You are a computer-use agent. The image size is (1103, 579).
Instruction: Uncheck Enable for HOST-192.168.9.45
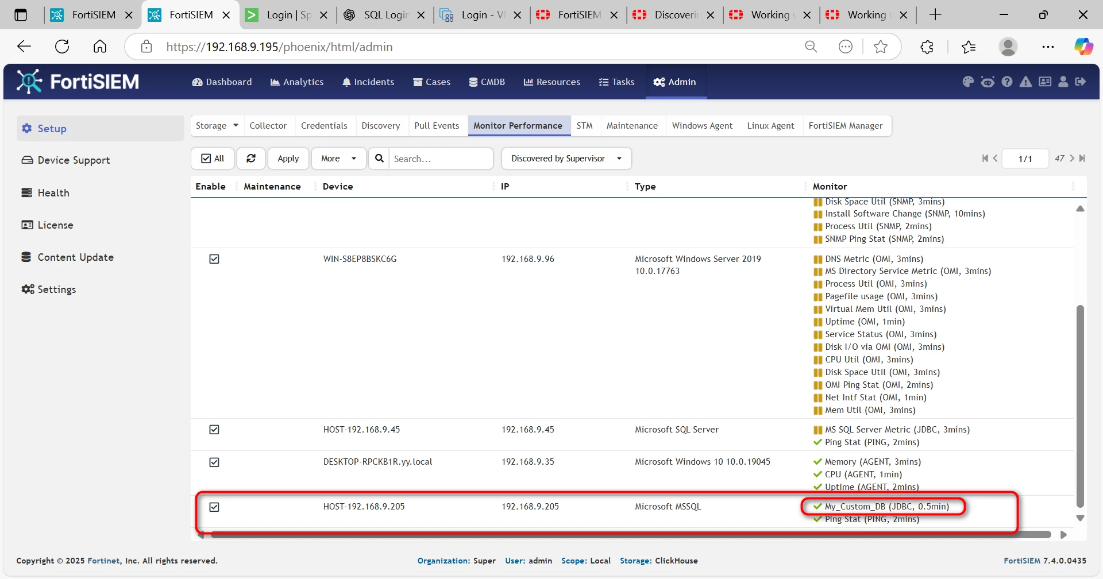coord(214,430)
